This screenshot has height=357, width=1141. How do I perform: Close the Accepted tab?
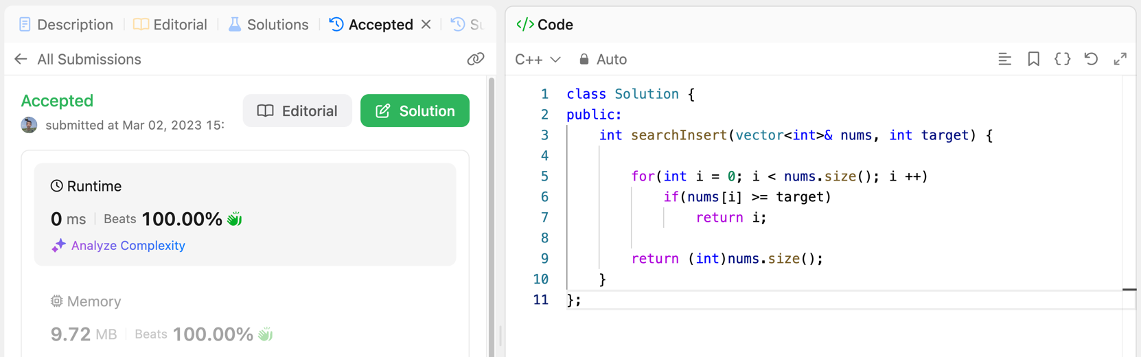click(426, 25)
